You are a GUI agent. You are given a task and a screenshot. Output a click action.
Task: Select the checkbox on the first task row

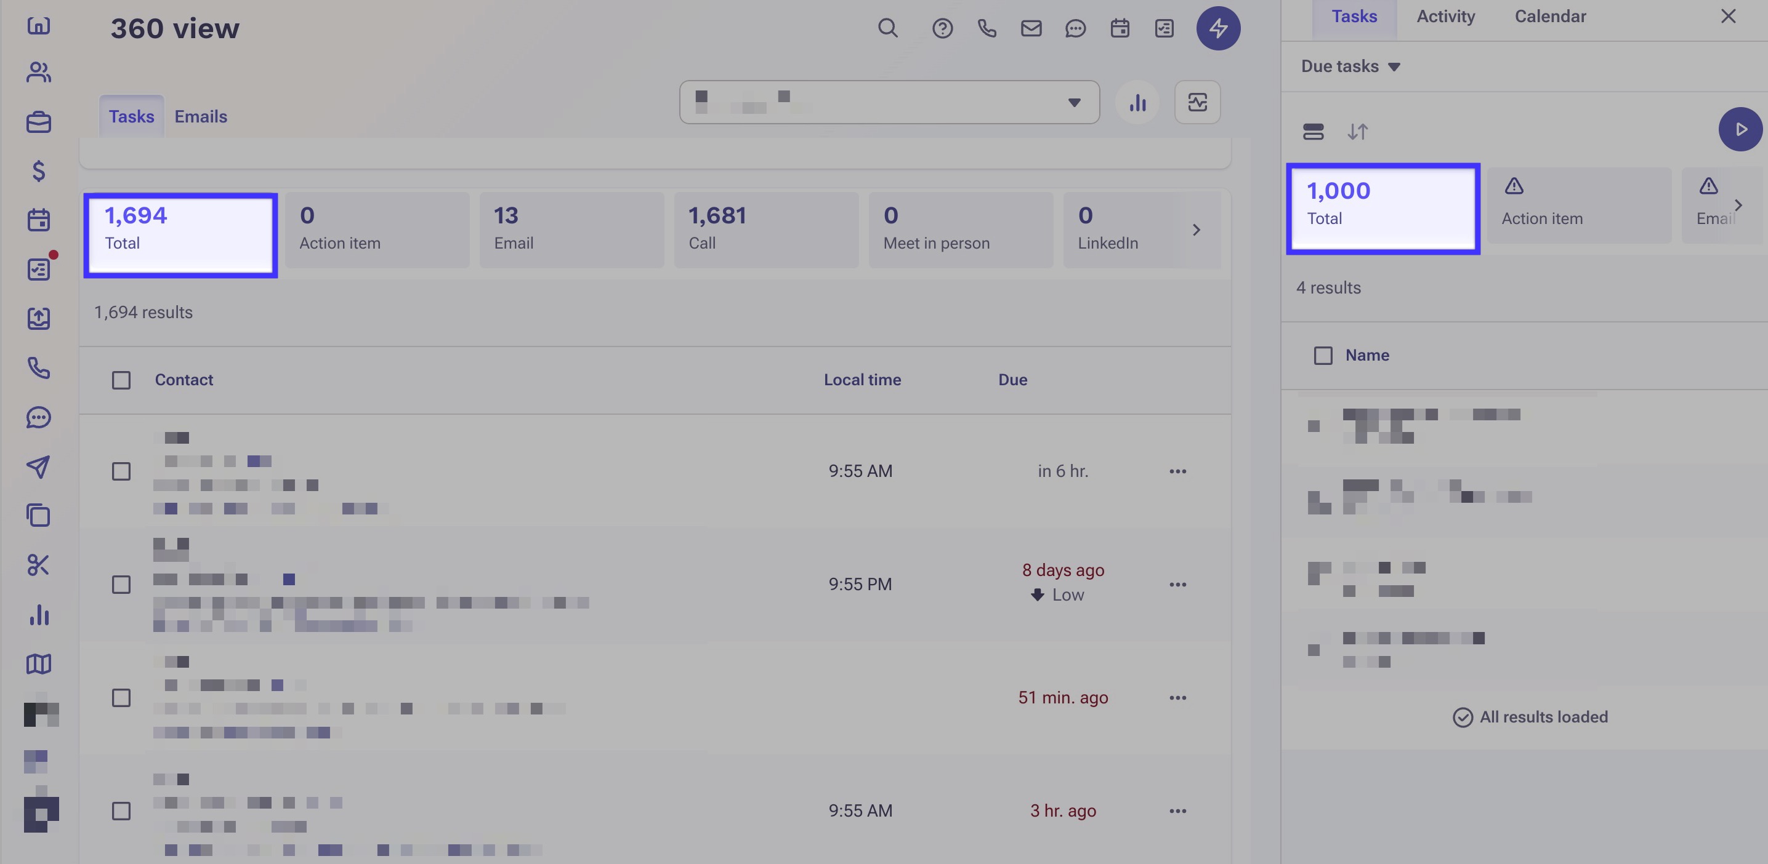[121, 471]
